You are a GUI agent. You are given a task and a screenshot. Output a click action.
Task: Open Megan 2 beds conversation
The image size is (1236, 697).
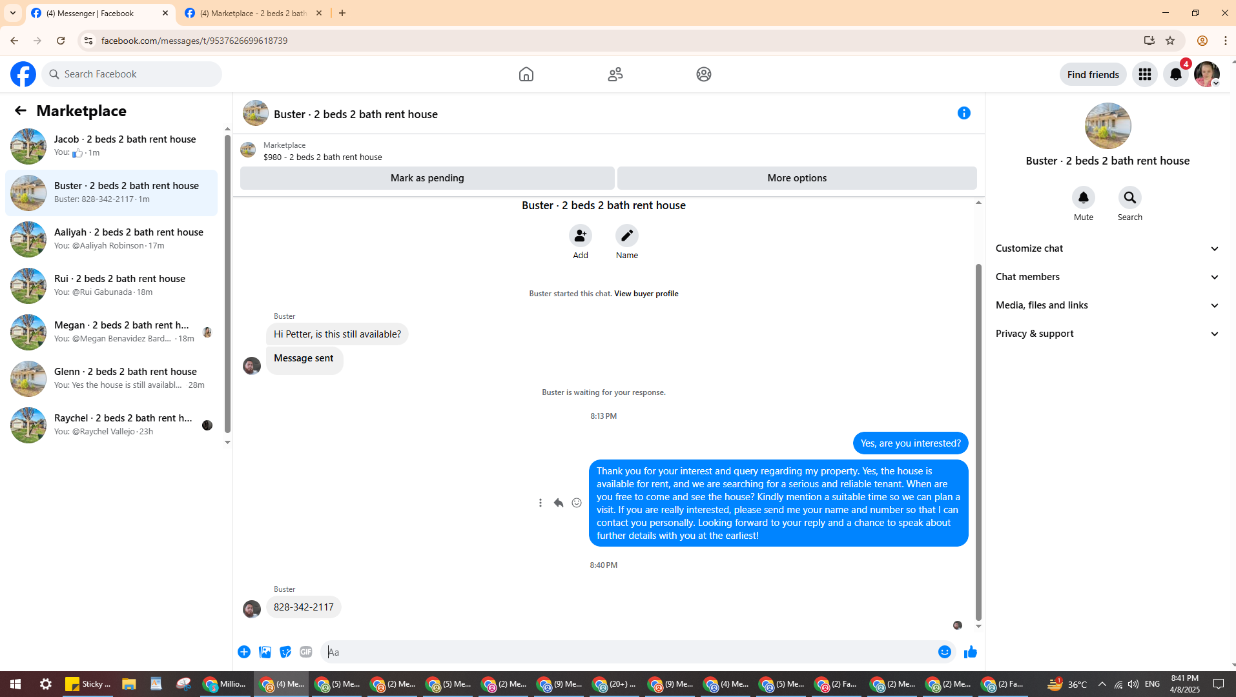pos(112,332)
